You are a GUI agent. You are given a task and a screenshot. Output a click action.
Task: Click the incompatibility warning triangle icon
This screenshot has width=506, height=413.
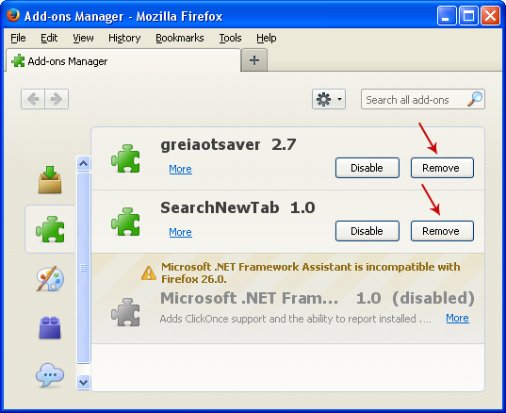click(x=149, y=273)
